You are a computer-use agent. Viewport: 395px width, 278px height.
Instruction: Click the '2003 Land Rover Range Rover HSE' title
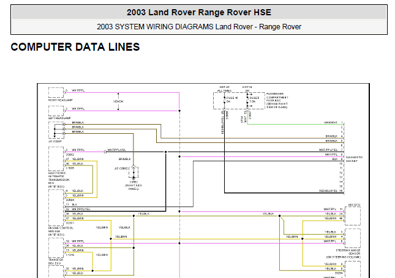click(x=199, y=12)
